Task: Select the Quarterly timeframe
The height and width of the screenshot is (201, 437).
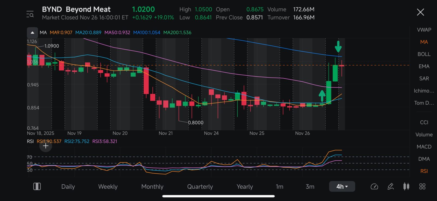Action: (200, 187)
